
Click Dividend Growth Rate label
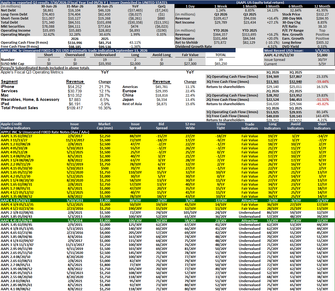click(193, 47)
